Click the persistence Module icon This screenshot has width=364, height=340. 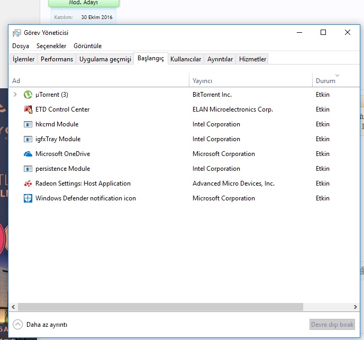[28, 169]
